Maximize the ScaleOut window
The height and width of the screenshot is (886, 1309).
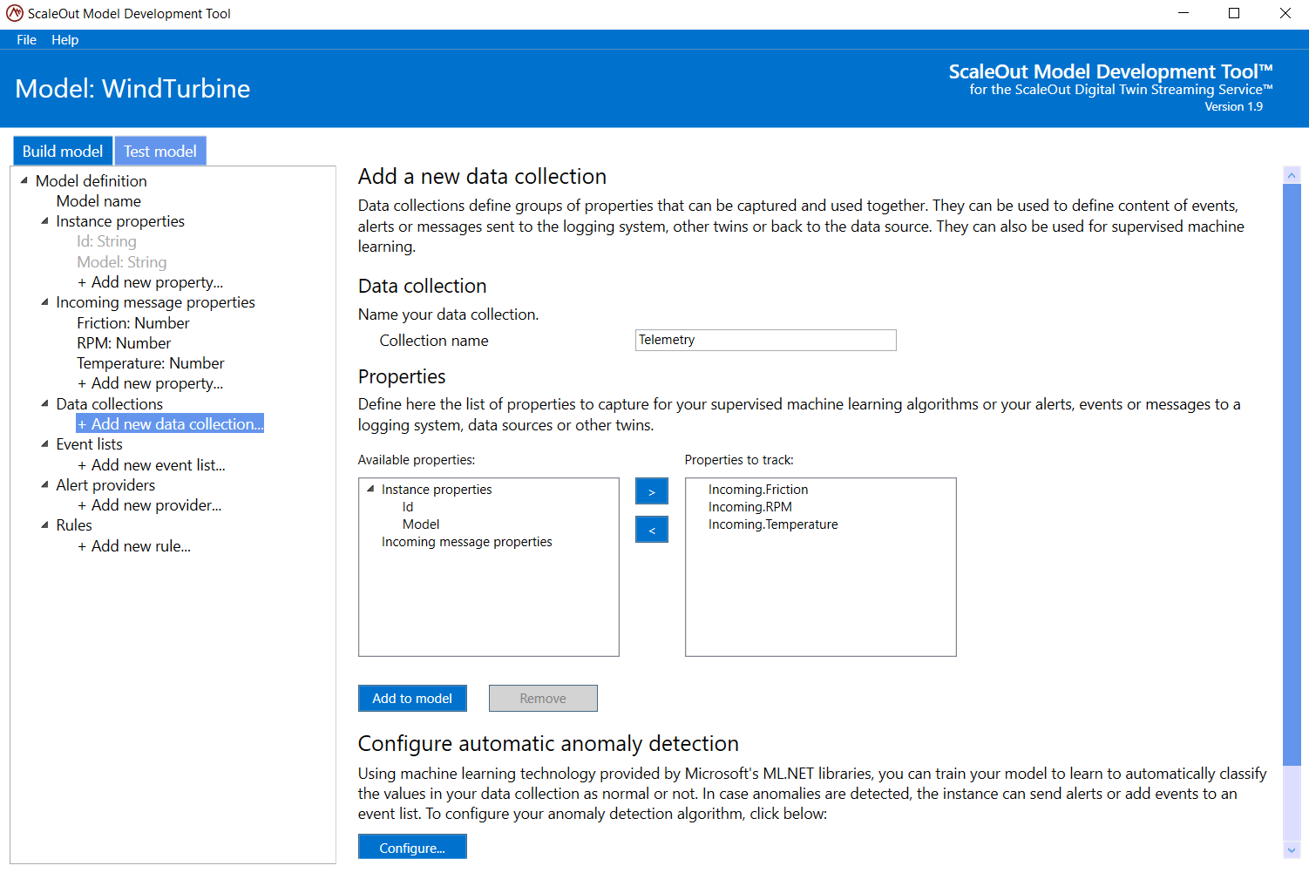1234,13
